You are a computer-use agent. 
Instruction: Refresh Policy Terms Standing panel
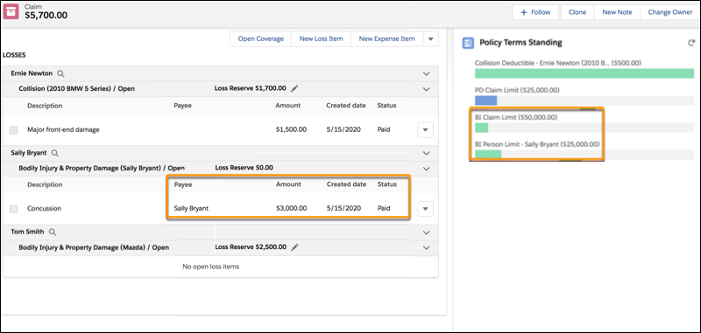[x=691, y=43]
